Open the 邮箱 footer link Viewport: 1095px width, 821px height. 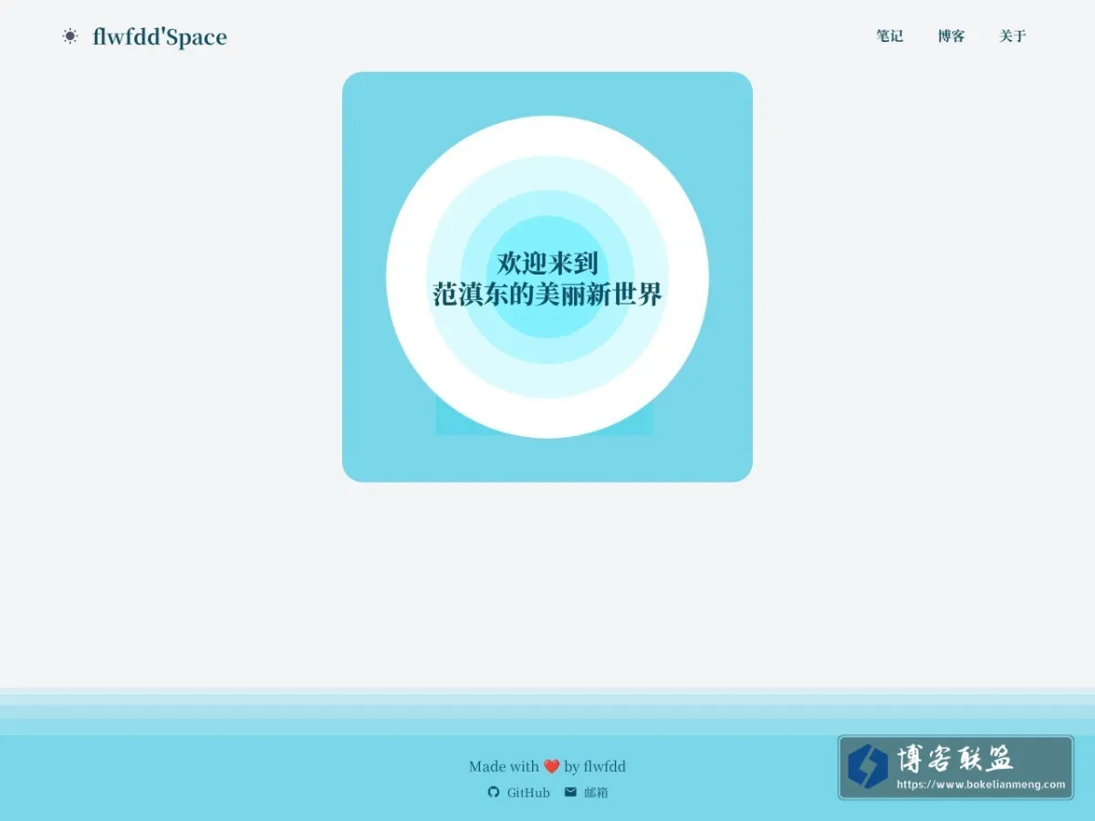coord(596,793)
